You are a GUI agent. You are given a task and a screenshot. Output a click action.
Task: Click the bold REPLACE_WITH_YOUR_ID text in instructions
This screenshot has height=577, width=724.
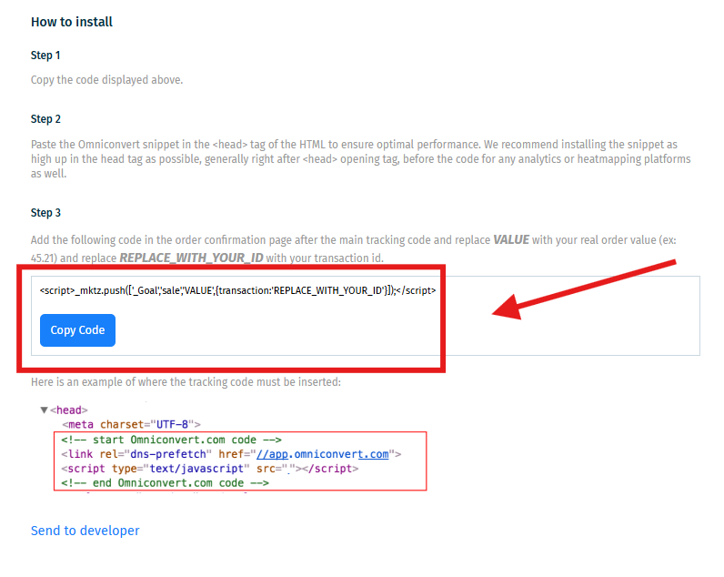coord(190,258)
